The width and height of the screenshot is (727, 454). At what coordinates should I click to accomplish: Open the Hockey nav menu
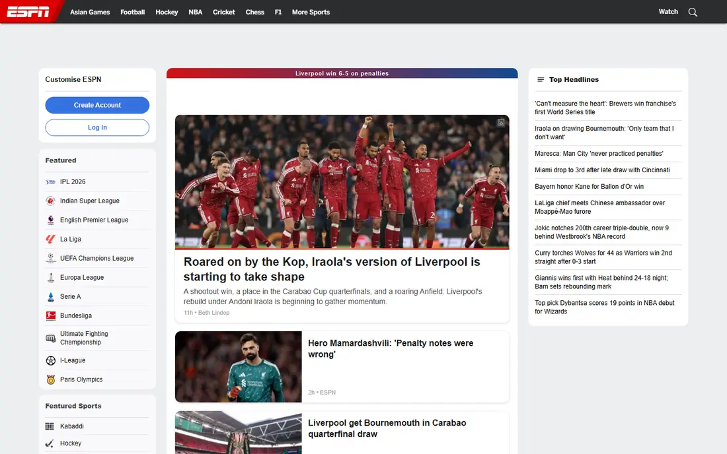[167, 12]
